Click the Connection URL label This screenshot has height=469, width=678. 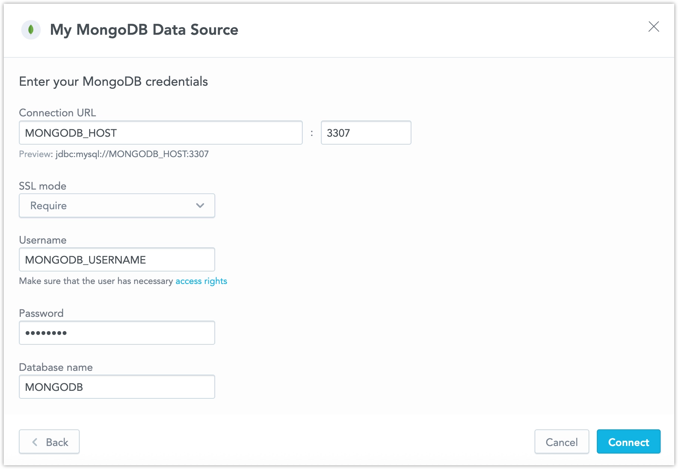click(x=57, y=112)
